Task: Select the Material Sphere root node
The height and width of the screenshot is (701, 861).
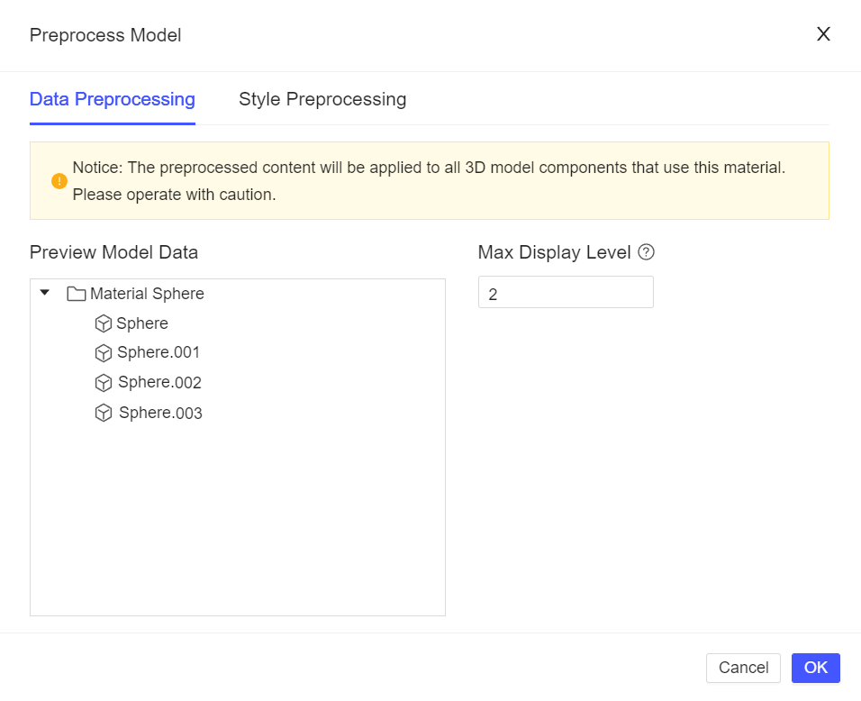Action: coord(146,292)
